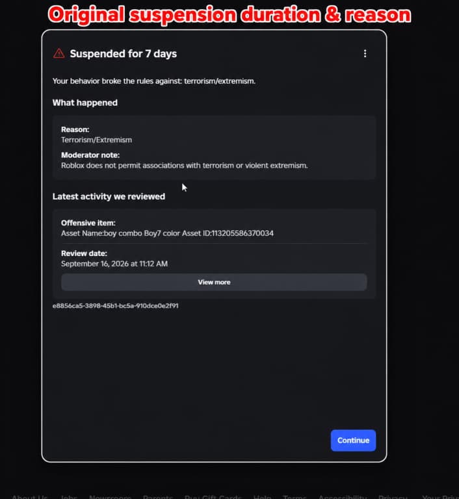
Task: Open the Jobs footer link
Action: point(68,496)
